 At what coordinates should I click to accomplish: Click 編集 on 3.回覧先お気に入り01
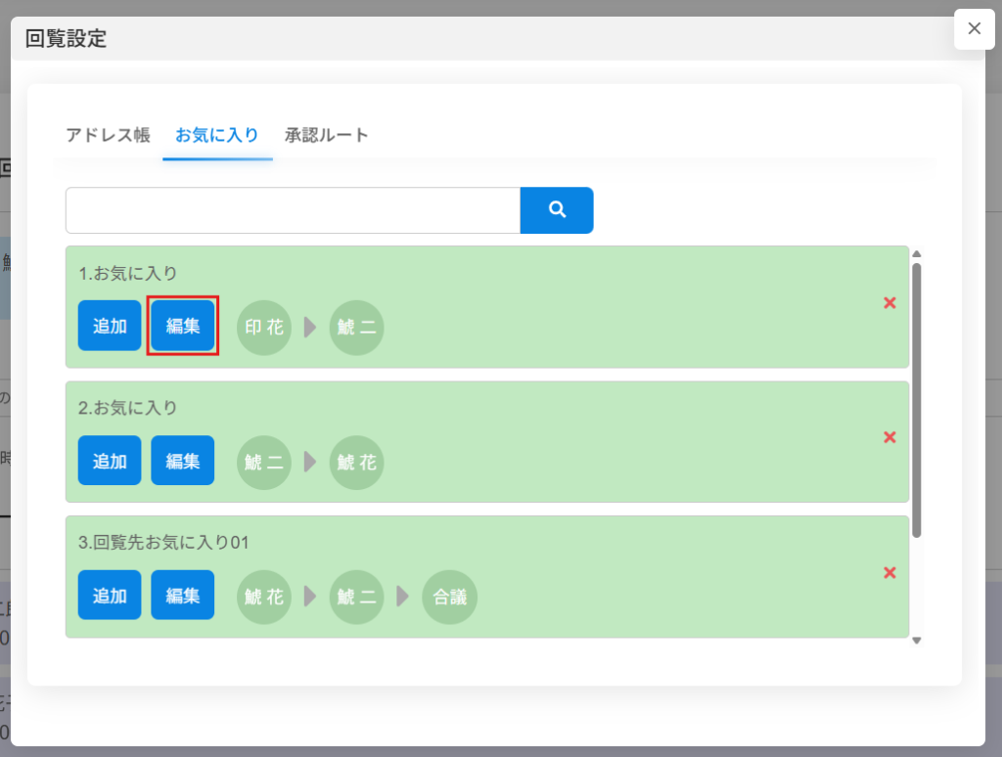183,596
